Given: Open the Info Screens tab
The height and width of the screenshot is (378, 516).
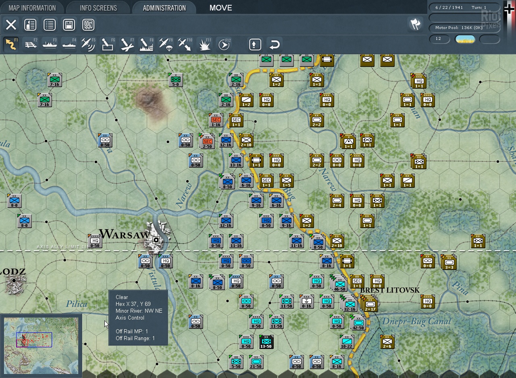Looking at the screenshot, I should coord(98,8).
